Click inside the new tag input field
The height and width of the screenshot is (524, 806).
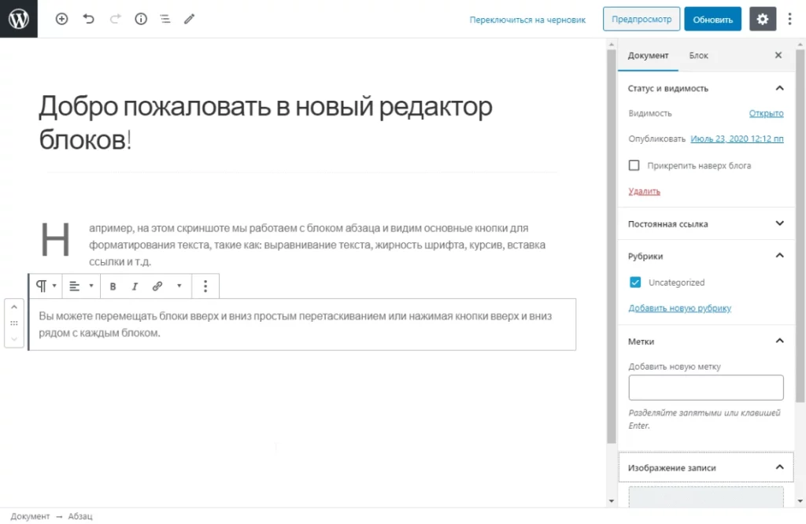pos(705,387)
